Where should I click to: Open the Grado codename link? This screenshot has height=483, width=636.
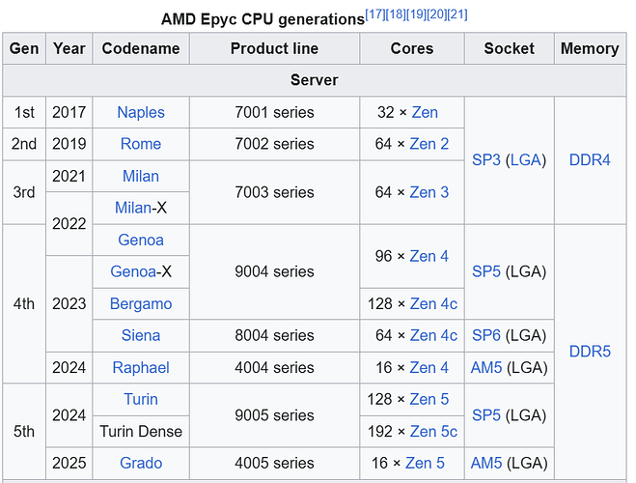click(141, 463)
